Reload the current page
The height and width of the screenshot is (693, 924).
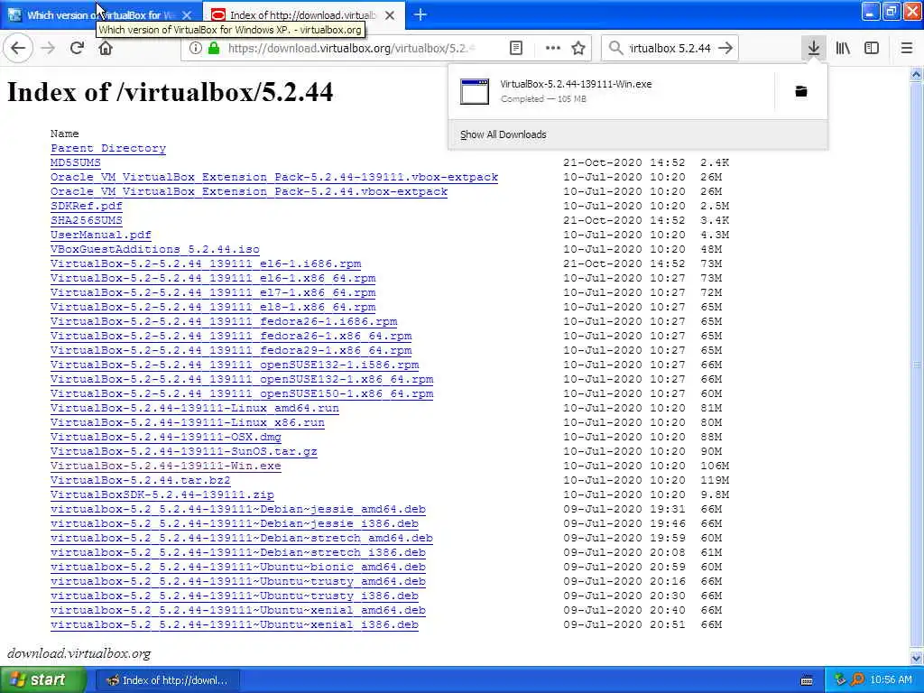click(77, 49)
